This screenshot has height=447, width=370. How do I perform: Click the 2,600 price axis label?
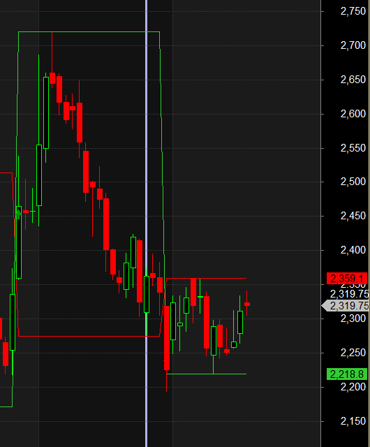pyautogui.click(x=353, y=114)
